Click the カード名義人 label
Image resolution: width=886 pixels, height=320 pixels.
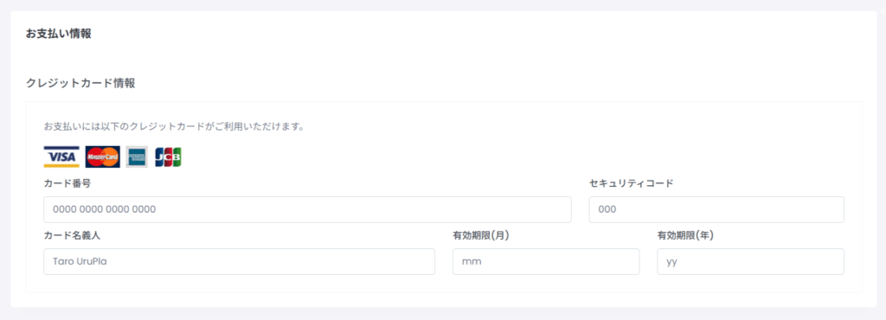pos(72,235)
